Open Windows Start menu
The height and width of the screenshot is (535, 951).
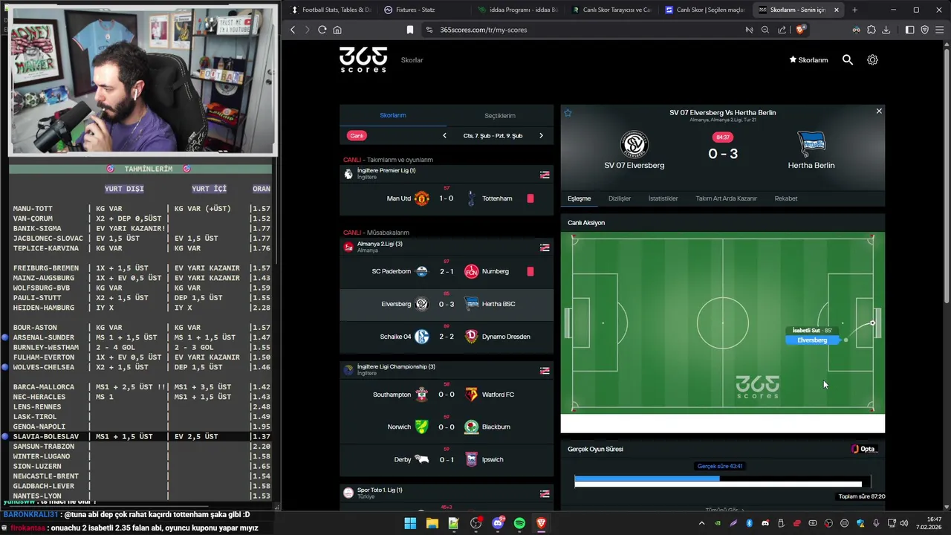click(x=410, y=523)
